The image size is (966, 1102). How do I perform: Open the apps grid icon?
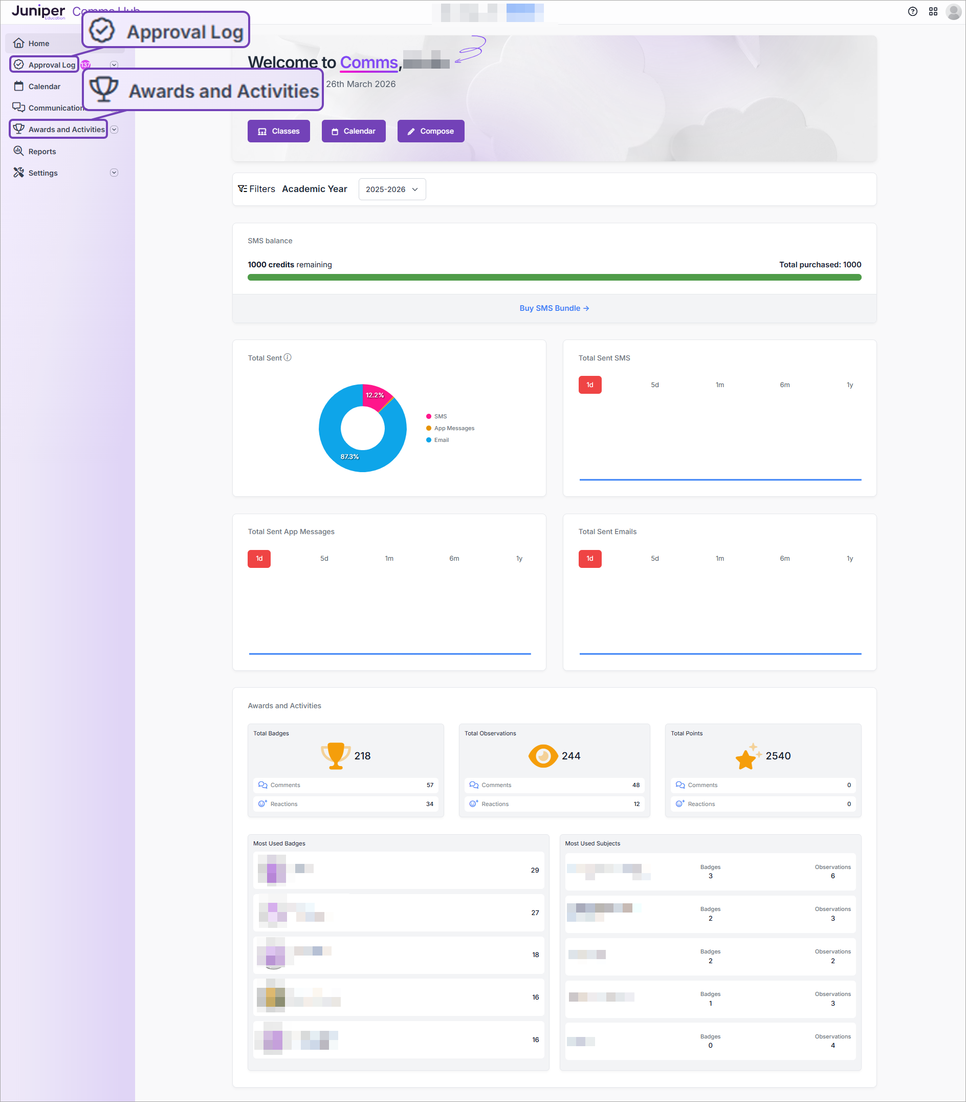tap(933, 11)
